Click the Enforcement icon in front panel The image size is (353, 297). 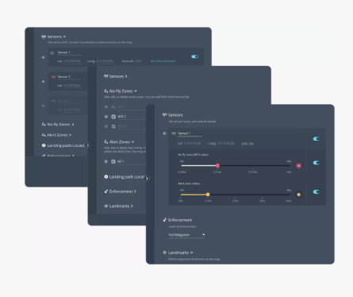click(164, 220)
